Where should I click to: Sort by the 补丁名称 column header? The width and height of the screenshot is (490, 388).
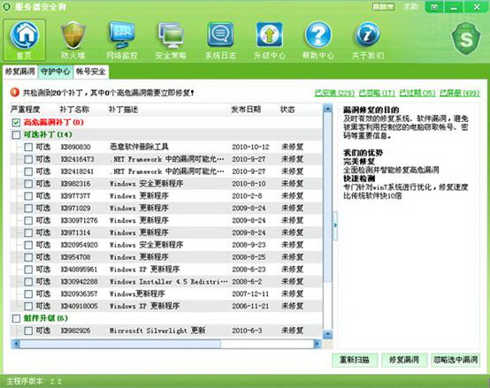pyautogui.click(x=74, y=110)
